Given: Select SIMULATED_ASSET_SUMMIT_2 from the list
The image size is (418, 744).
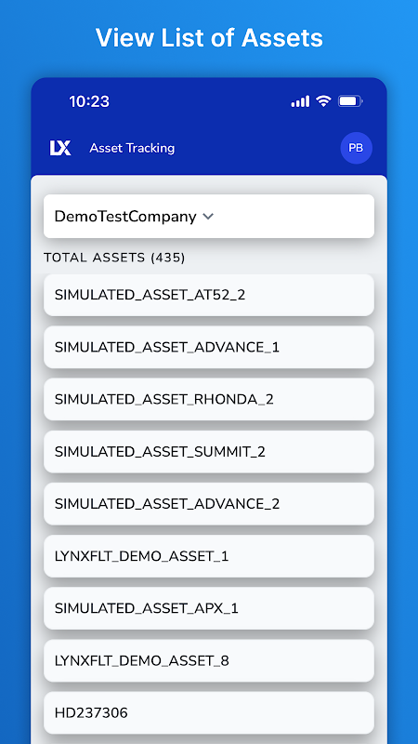Looking at the screenshot, I should [x=209, y=452].
